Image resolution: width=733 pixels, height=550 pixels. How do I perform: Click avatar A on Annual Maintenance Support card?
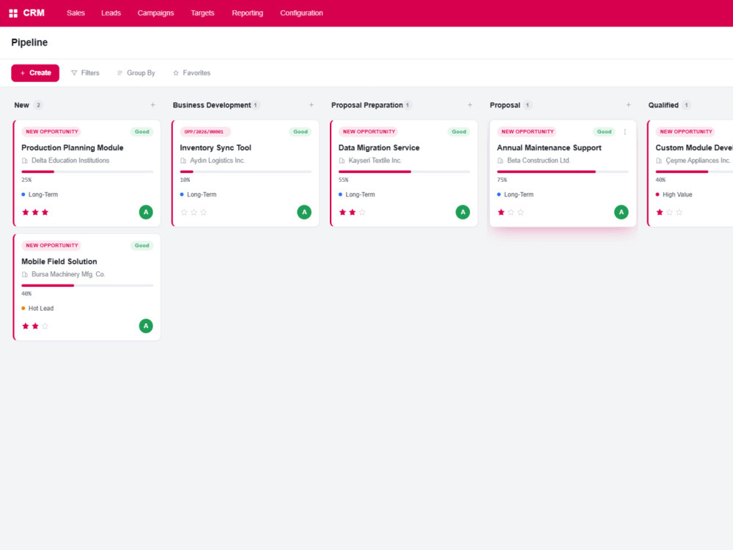(622, 213)
